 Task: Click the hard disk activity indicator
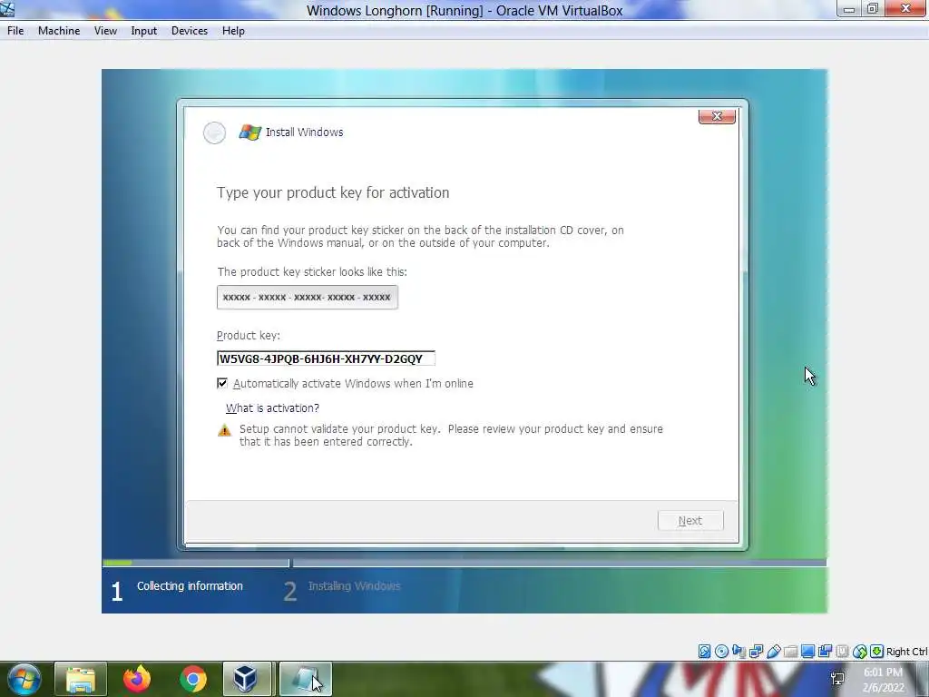[x=704, y=652]
